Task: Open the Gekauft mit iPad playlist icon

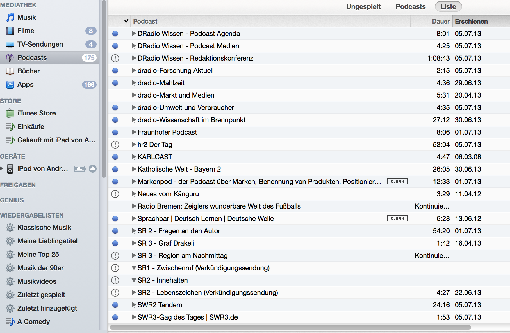Action: coord(10,140)
